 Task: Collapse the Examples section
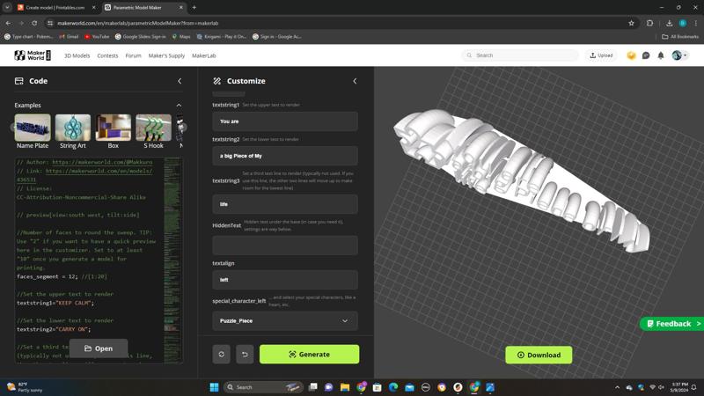click(x=179, y=105)
